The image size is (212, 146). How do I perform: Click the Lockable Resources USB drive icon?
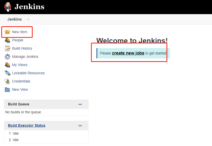(x=7, y=73)
